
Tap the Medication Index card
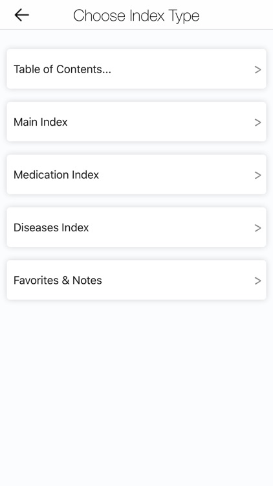coord(136,174)
